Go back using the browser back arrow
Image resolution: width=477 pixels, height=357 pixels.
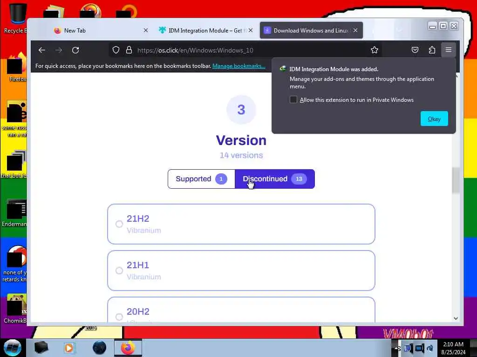coord(42,50)
